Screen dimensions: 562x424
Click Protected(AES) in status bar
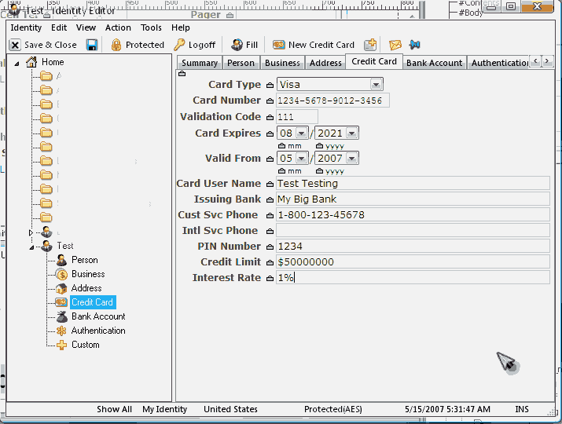pyautogui.click(x=333, y=409)
